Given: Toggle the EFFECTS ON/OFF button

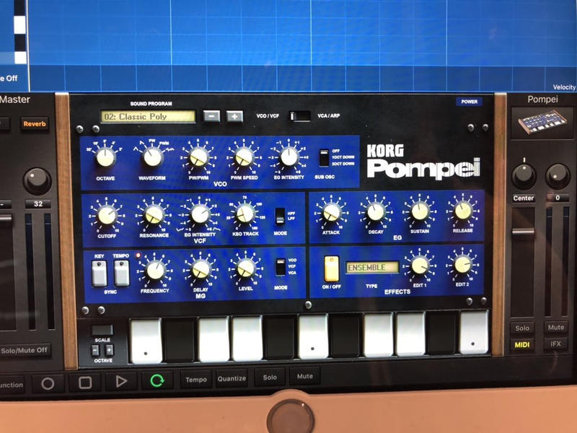Looking at the screenshot, I should pyautogui.click(x=331, y=268).
